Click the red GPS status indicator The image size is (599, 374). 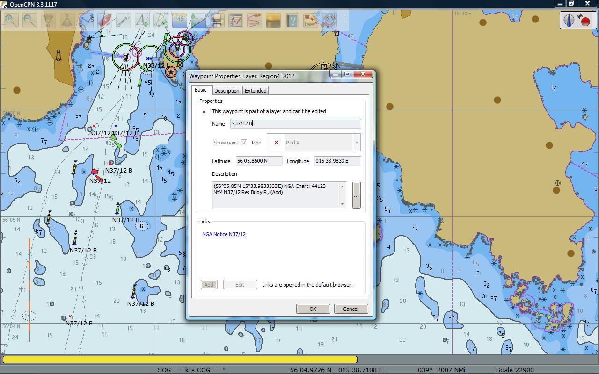(x=585, y=22)
